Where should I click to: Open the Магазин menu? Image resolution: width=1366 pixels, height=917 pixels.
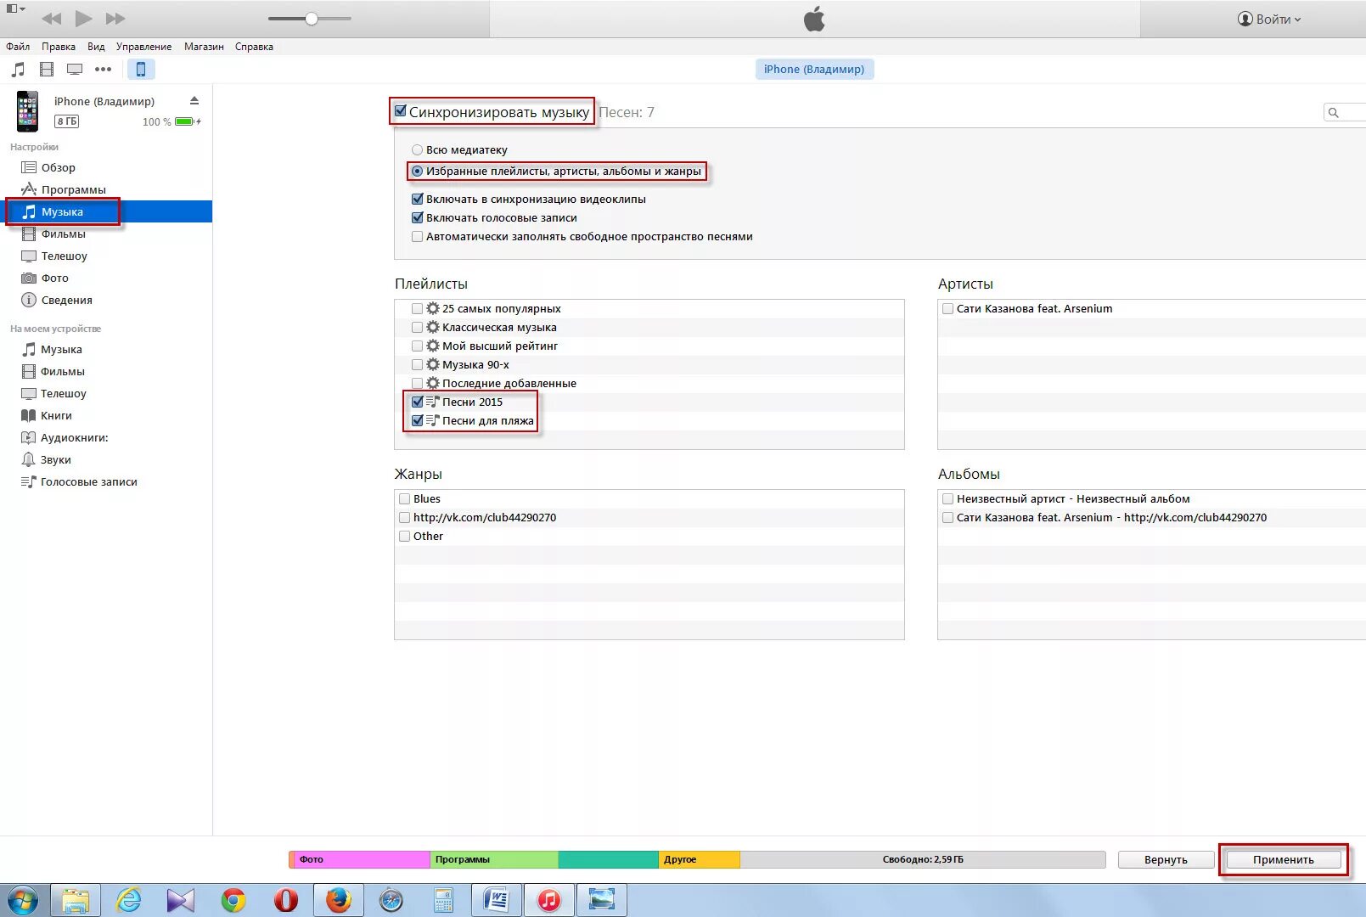point(204,47)
